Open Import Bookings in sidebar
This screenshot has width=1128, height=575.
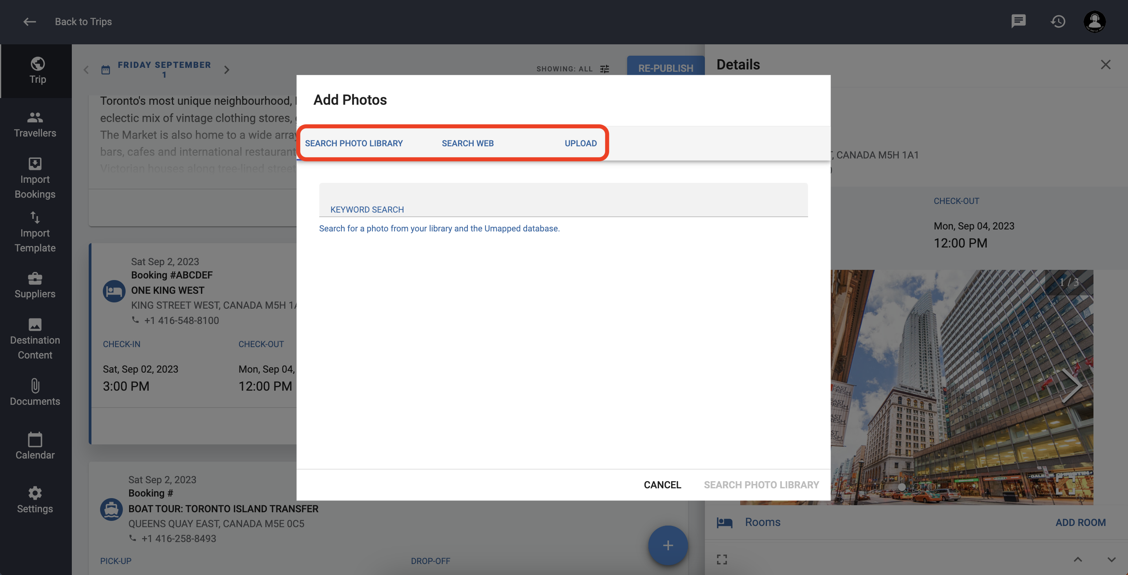pos(35,178)
